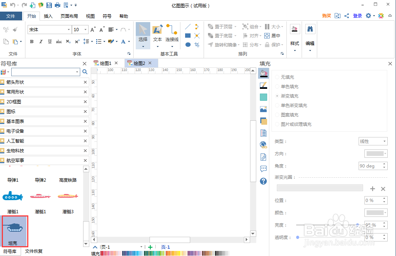This screenshot has height=256, width=396.
Task: Select the crop tool icon
Action: click(x=197, y=45)
